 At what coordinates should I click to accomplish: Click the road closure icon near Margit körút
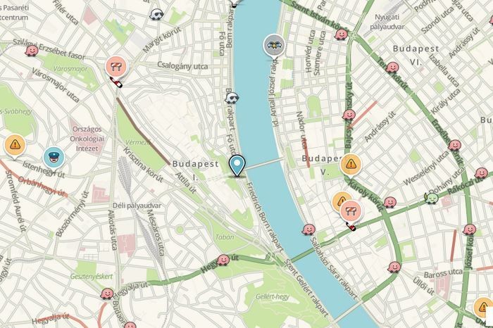[116, 67]
